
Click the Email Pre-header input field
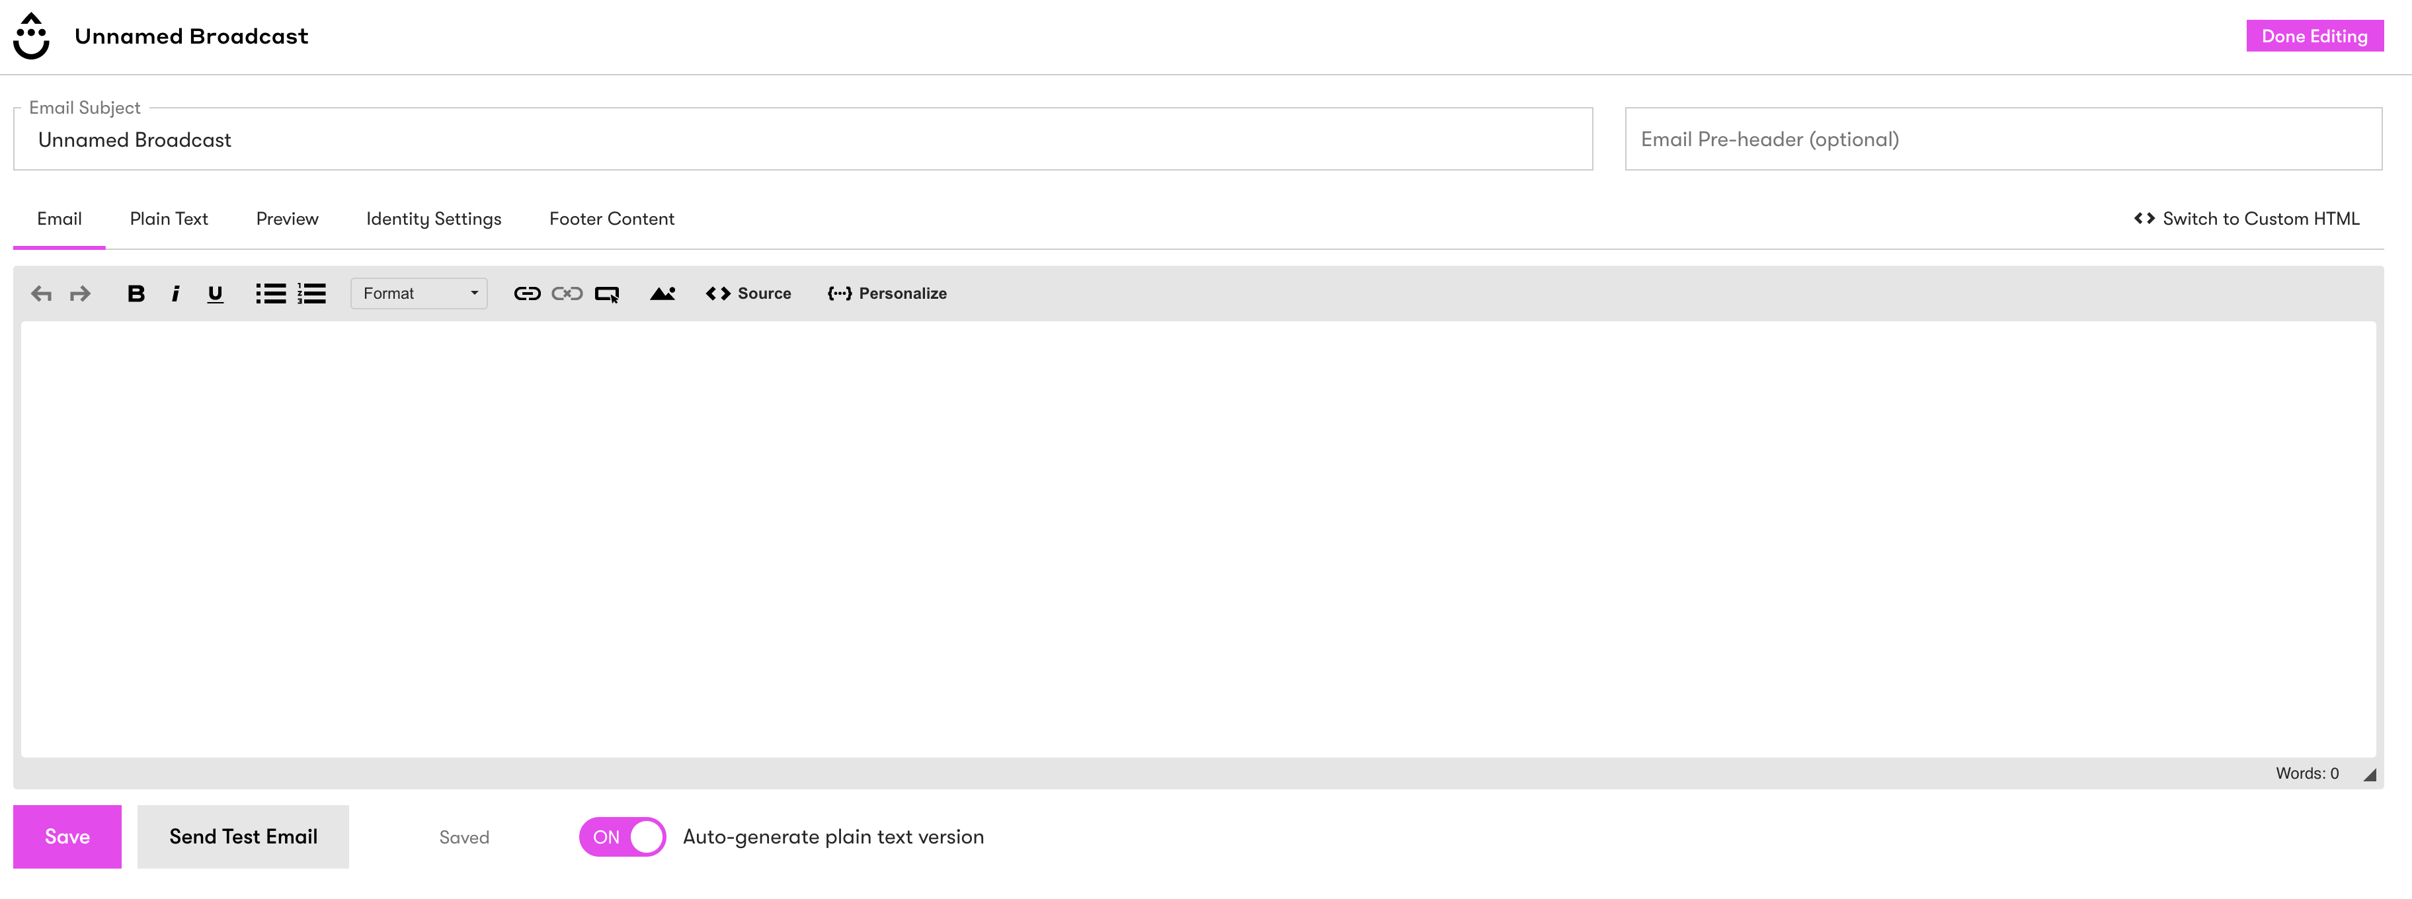coord(2003,139)
